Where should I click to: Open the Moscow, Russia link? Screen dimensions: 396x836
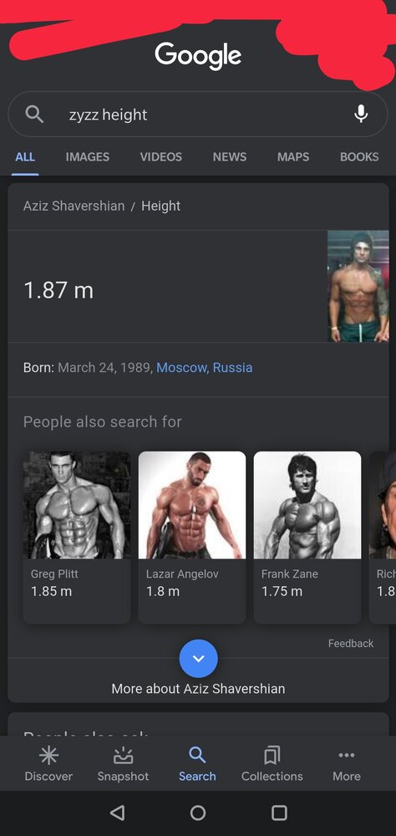coord(205,368)
